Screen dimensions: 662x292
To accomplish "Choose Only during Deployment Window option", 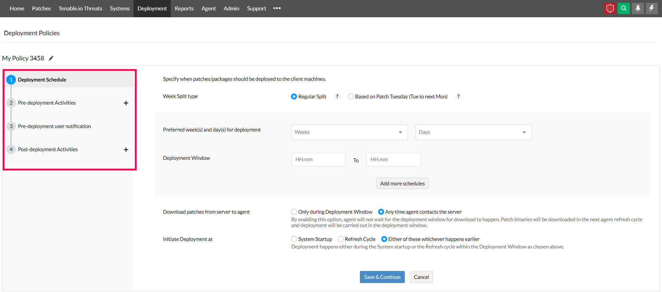I will pos(294,212).
